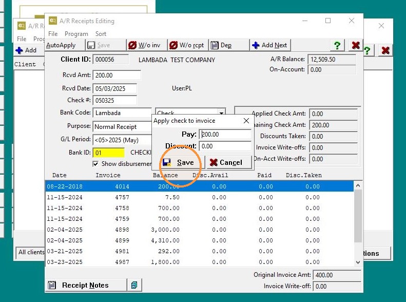The width and height of the screenshot is (406, 302).
Task: Click the Discount field in the dialog
Action: (x=225, y=146)
